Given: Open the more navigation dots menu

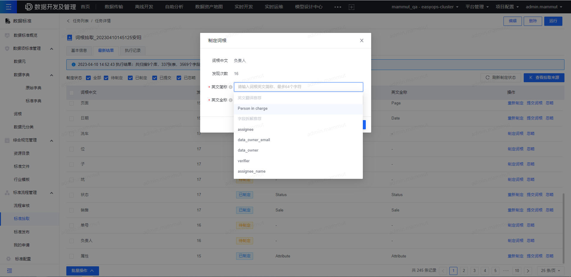Looking at the screenshot, I should pyautogui.click(x=338, y=7).
